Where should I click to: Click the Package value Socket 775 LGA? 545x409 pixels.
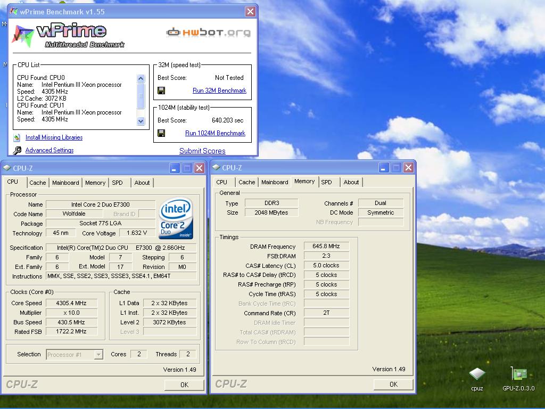click(x=101, y=223)
